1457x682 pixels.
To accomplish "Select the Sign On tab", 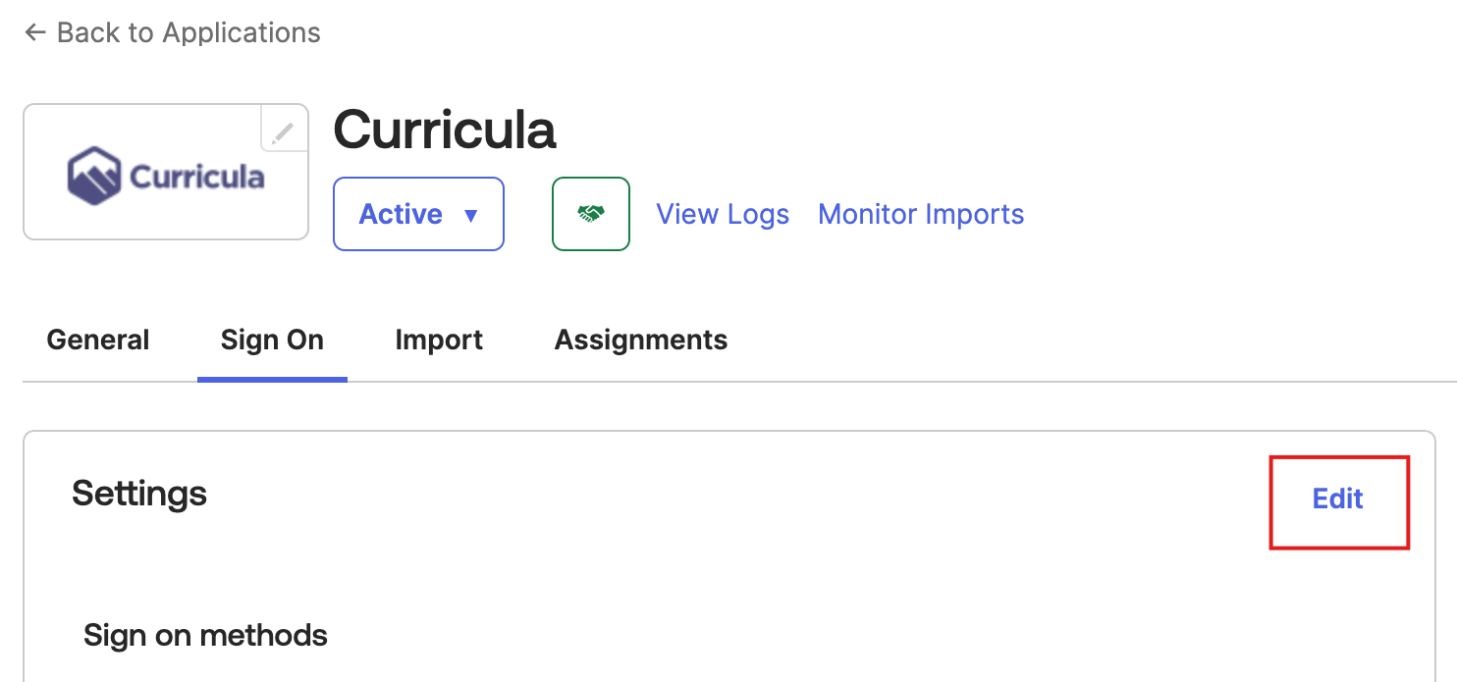I will [x=272, y=340].
